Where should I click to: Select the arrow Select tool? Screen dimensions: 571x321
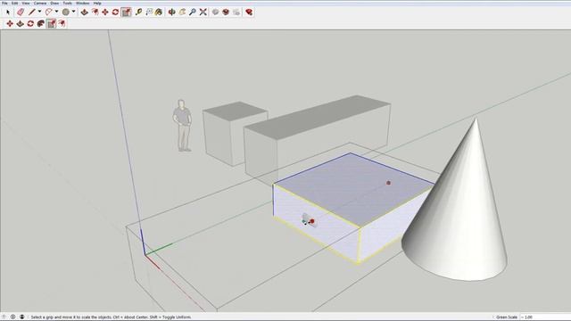[8, 12]
